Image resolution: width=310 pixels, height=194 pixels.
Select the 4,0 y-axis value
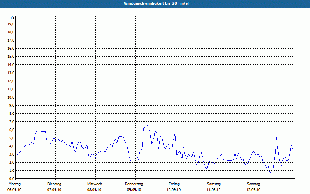[x=12, y=146]
